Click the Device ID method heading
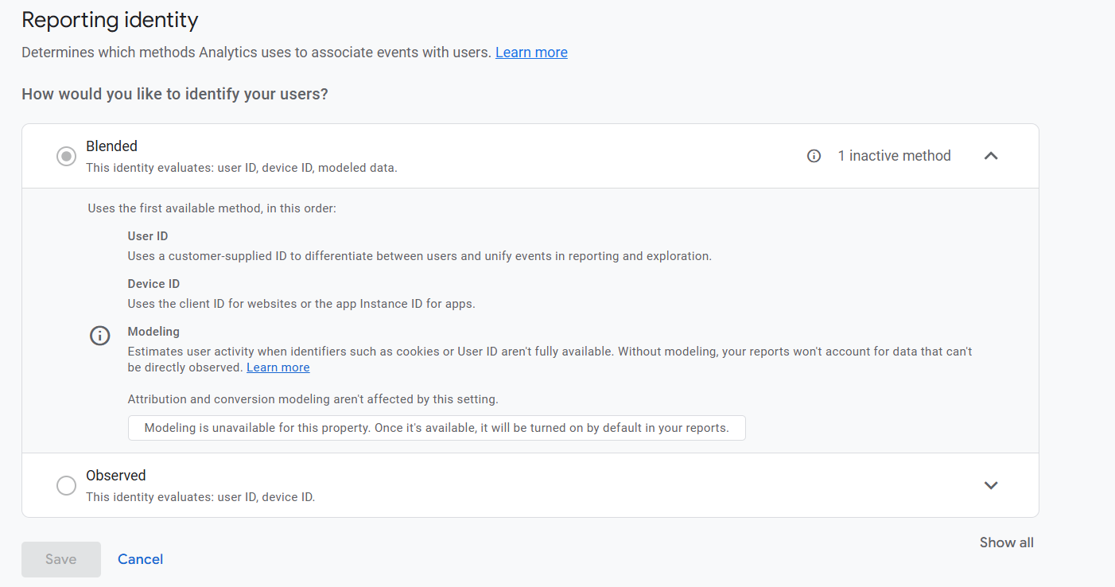1115x587 pixels. click(153, 284)
